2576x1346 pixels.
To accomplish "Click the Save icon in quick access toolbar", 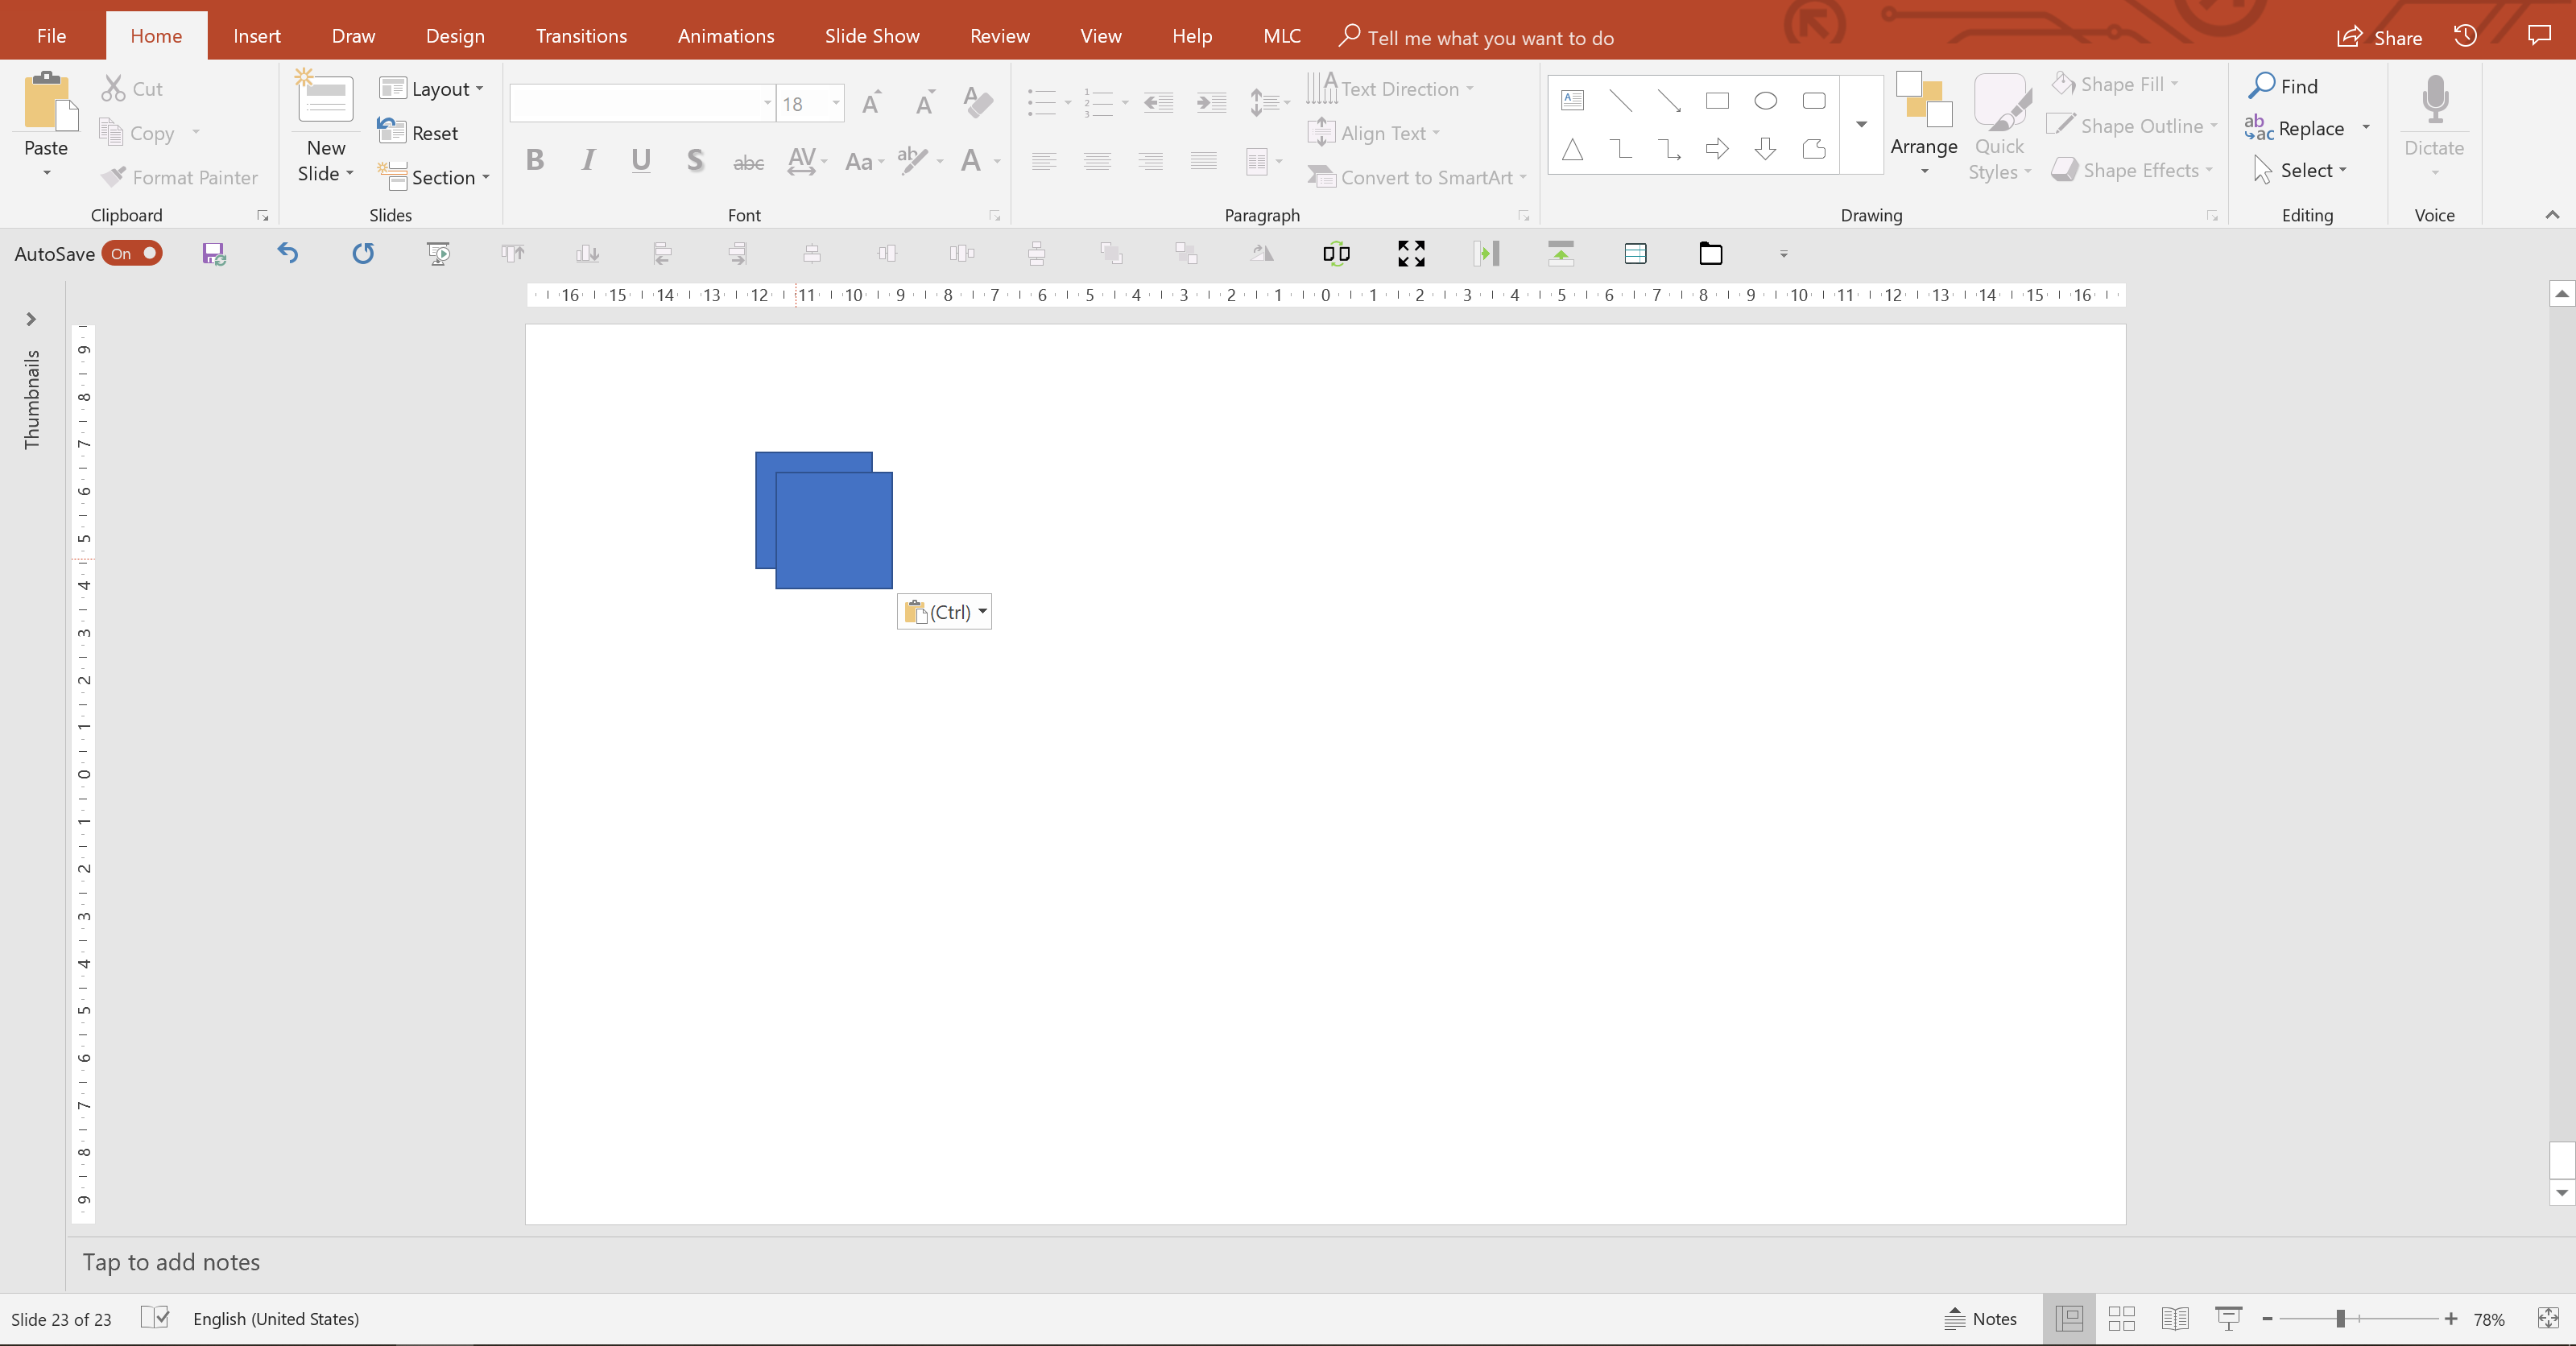I will click(x=213, y=254).
